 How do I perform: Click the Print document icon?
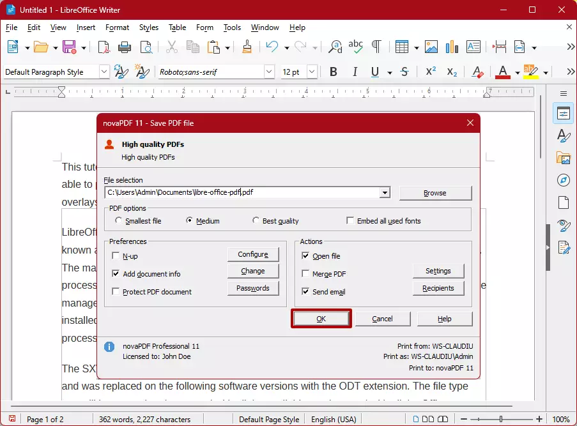[x=125, y=47]
